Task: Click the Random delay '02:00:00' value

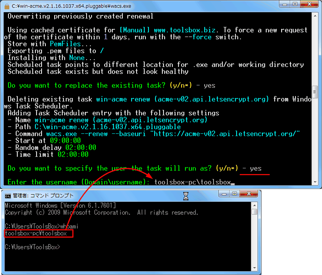Action: 81,147
